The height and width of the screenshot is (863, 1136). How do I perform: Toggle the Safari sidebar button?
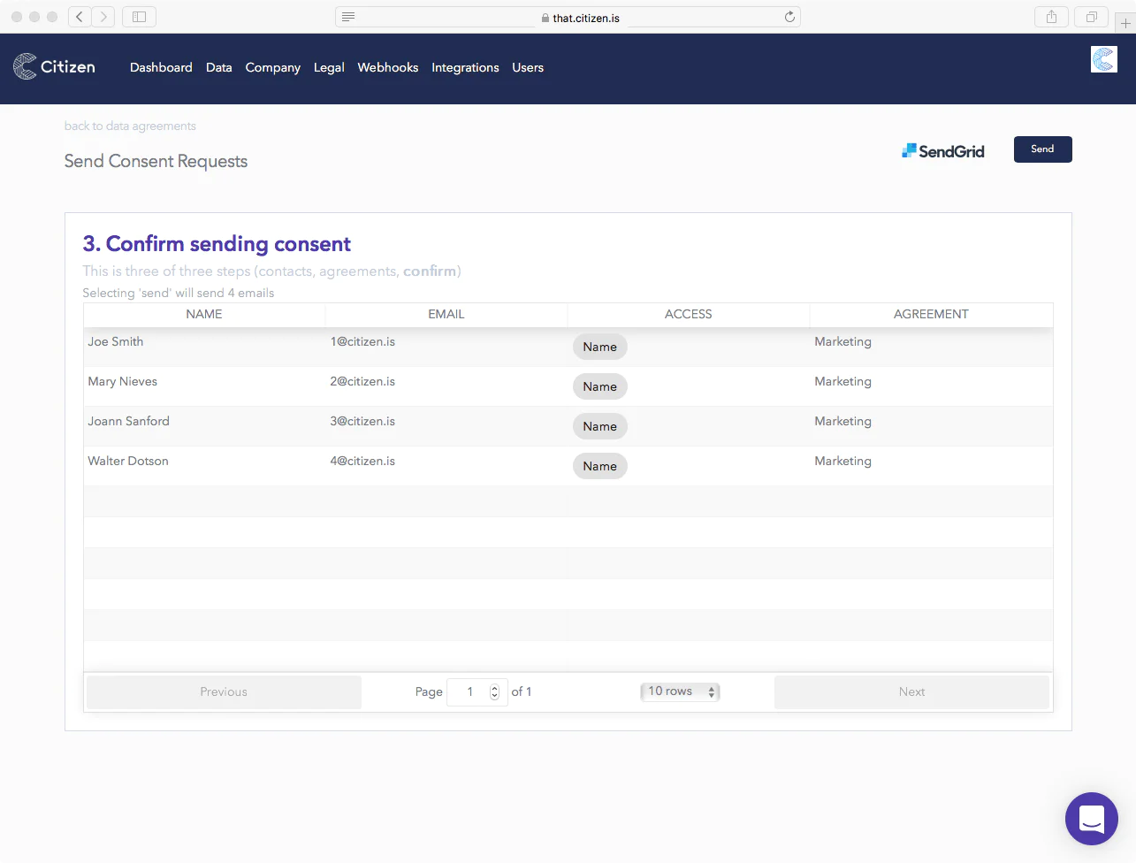139,17
